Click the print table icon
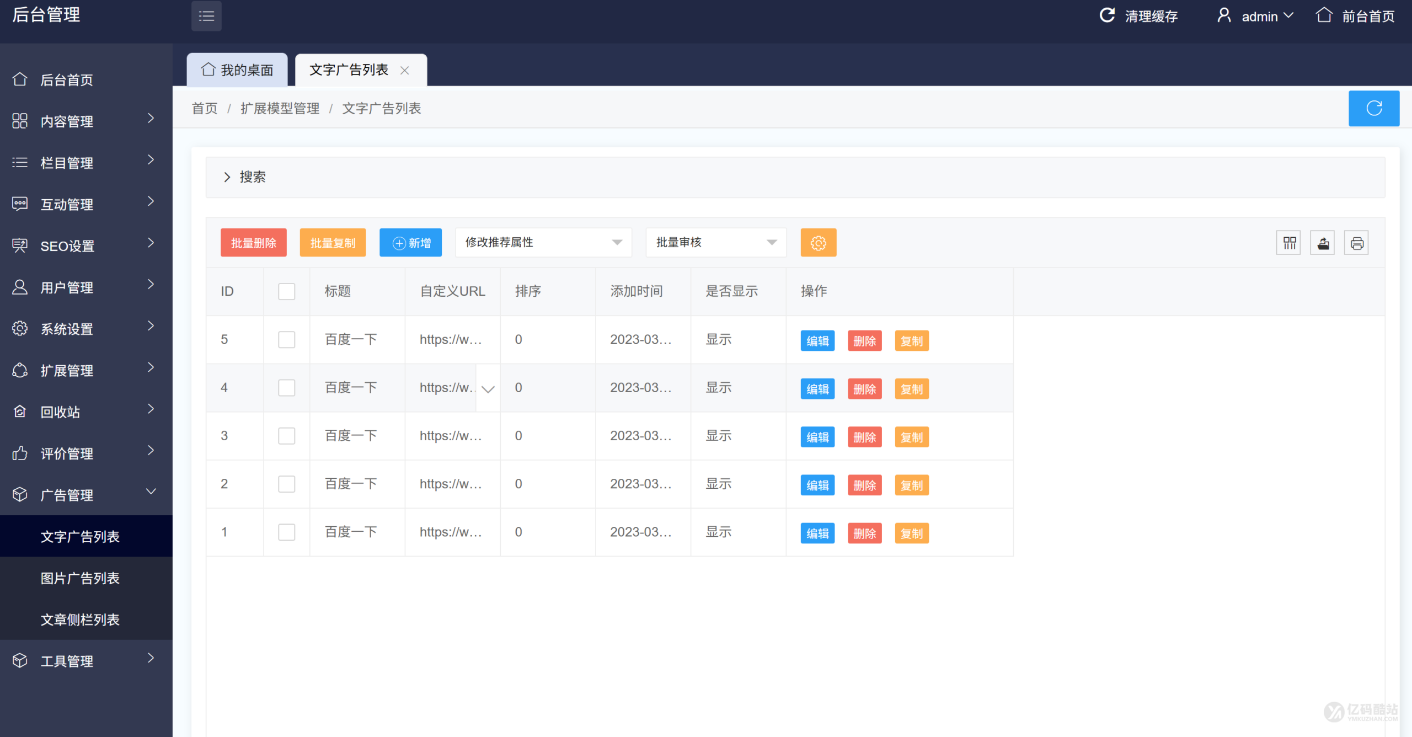1412x737 pixels. coord(1357,242)
